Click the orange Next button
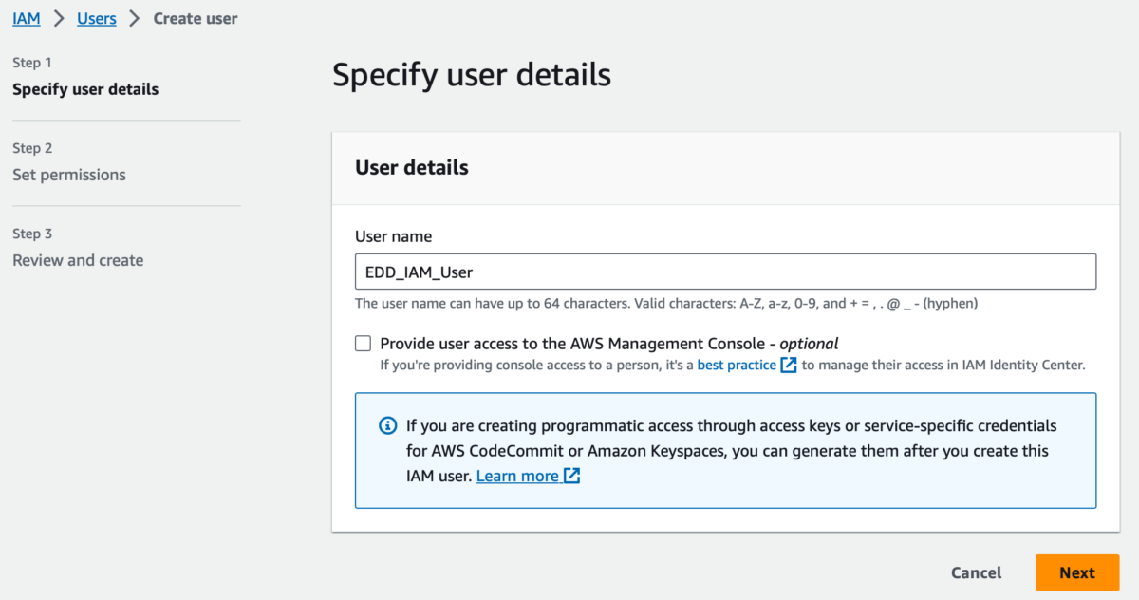The width and height of the screenshot is (1139, 600). coord(1077,572)
